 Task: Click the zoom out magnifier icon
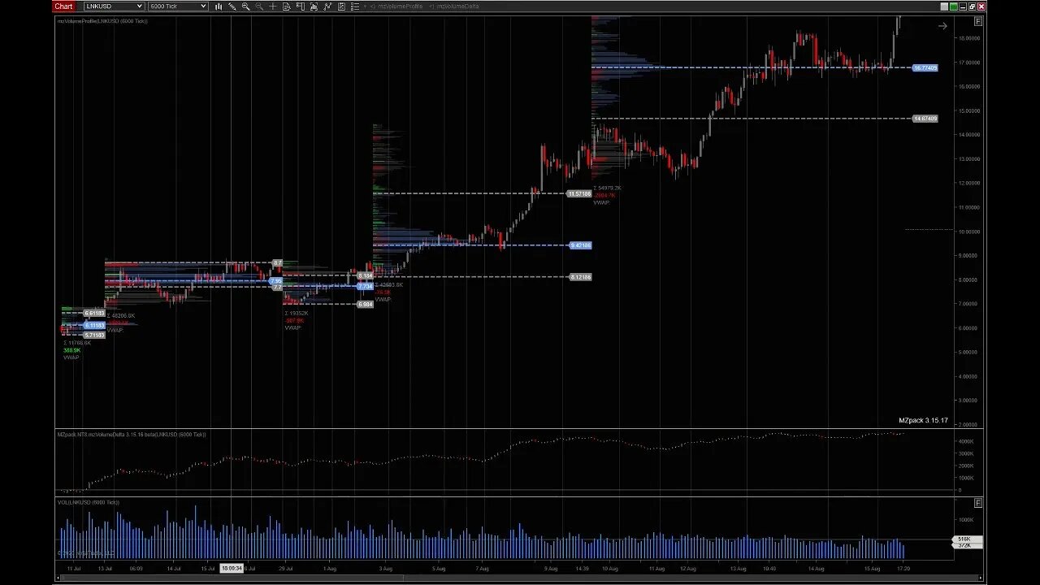point(259,6)
